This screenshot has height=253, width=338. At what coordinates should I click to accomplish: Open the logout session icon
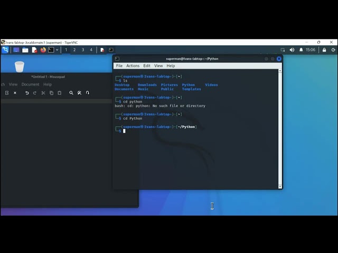click(333, 50)
